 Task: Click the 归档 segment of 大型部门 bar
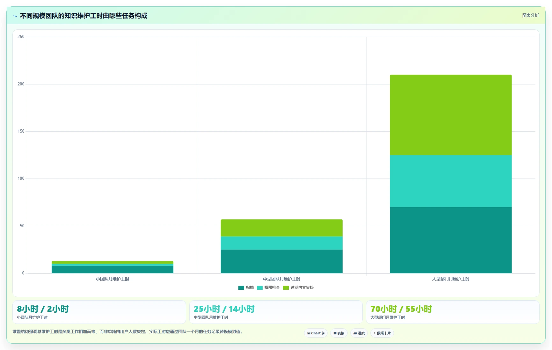(451, 240)
